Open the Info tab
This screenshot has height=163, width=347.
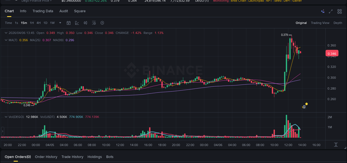[23, 11]
